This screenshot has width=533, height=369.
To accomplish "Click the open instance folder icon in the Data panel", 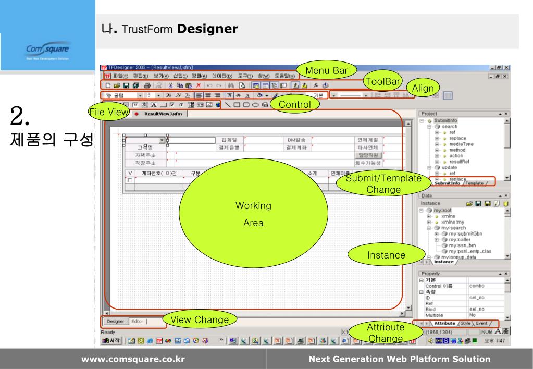I will click(469, 204).
